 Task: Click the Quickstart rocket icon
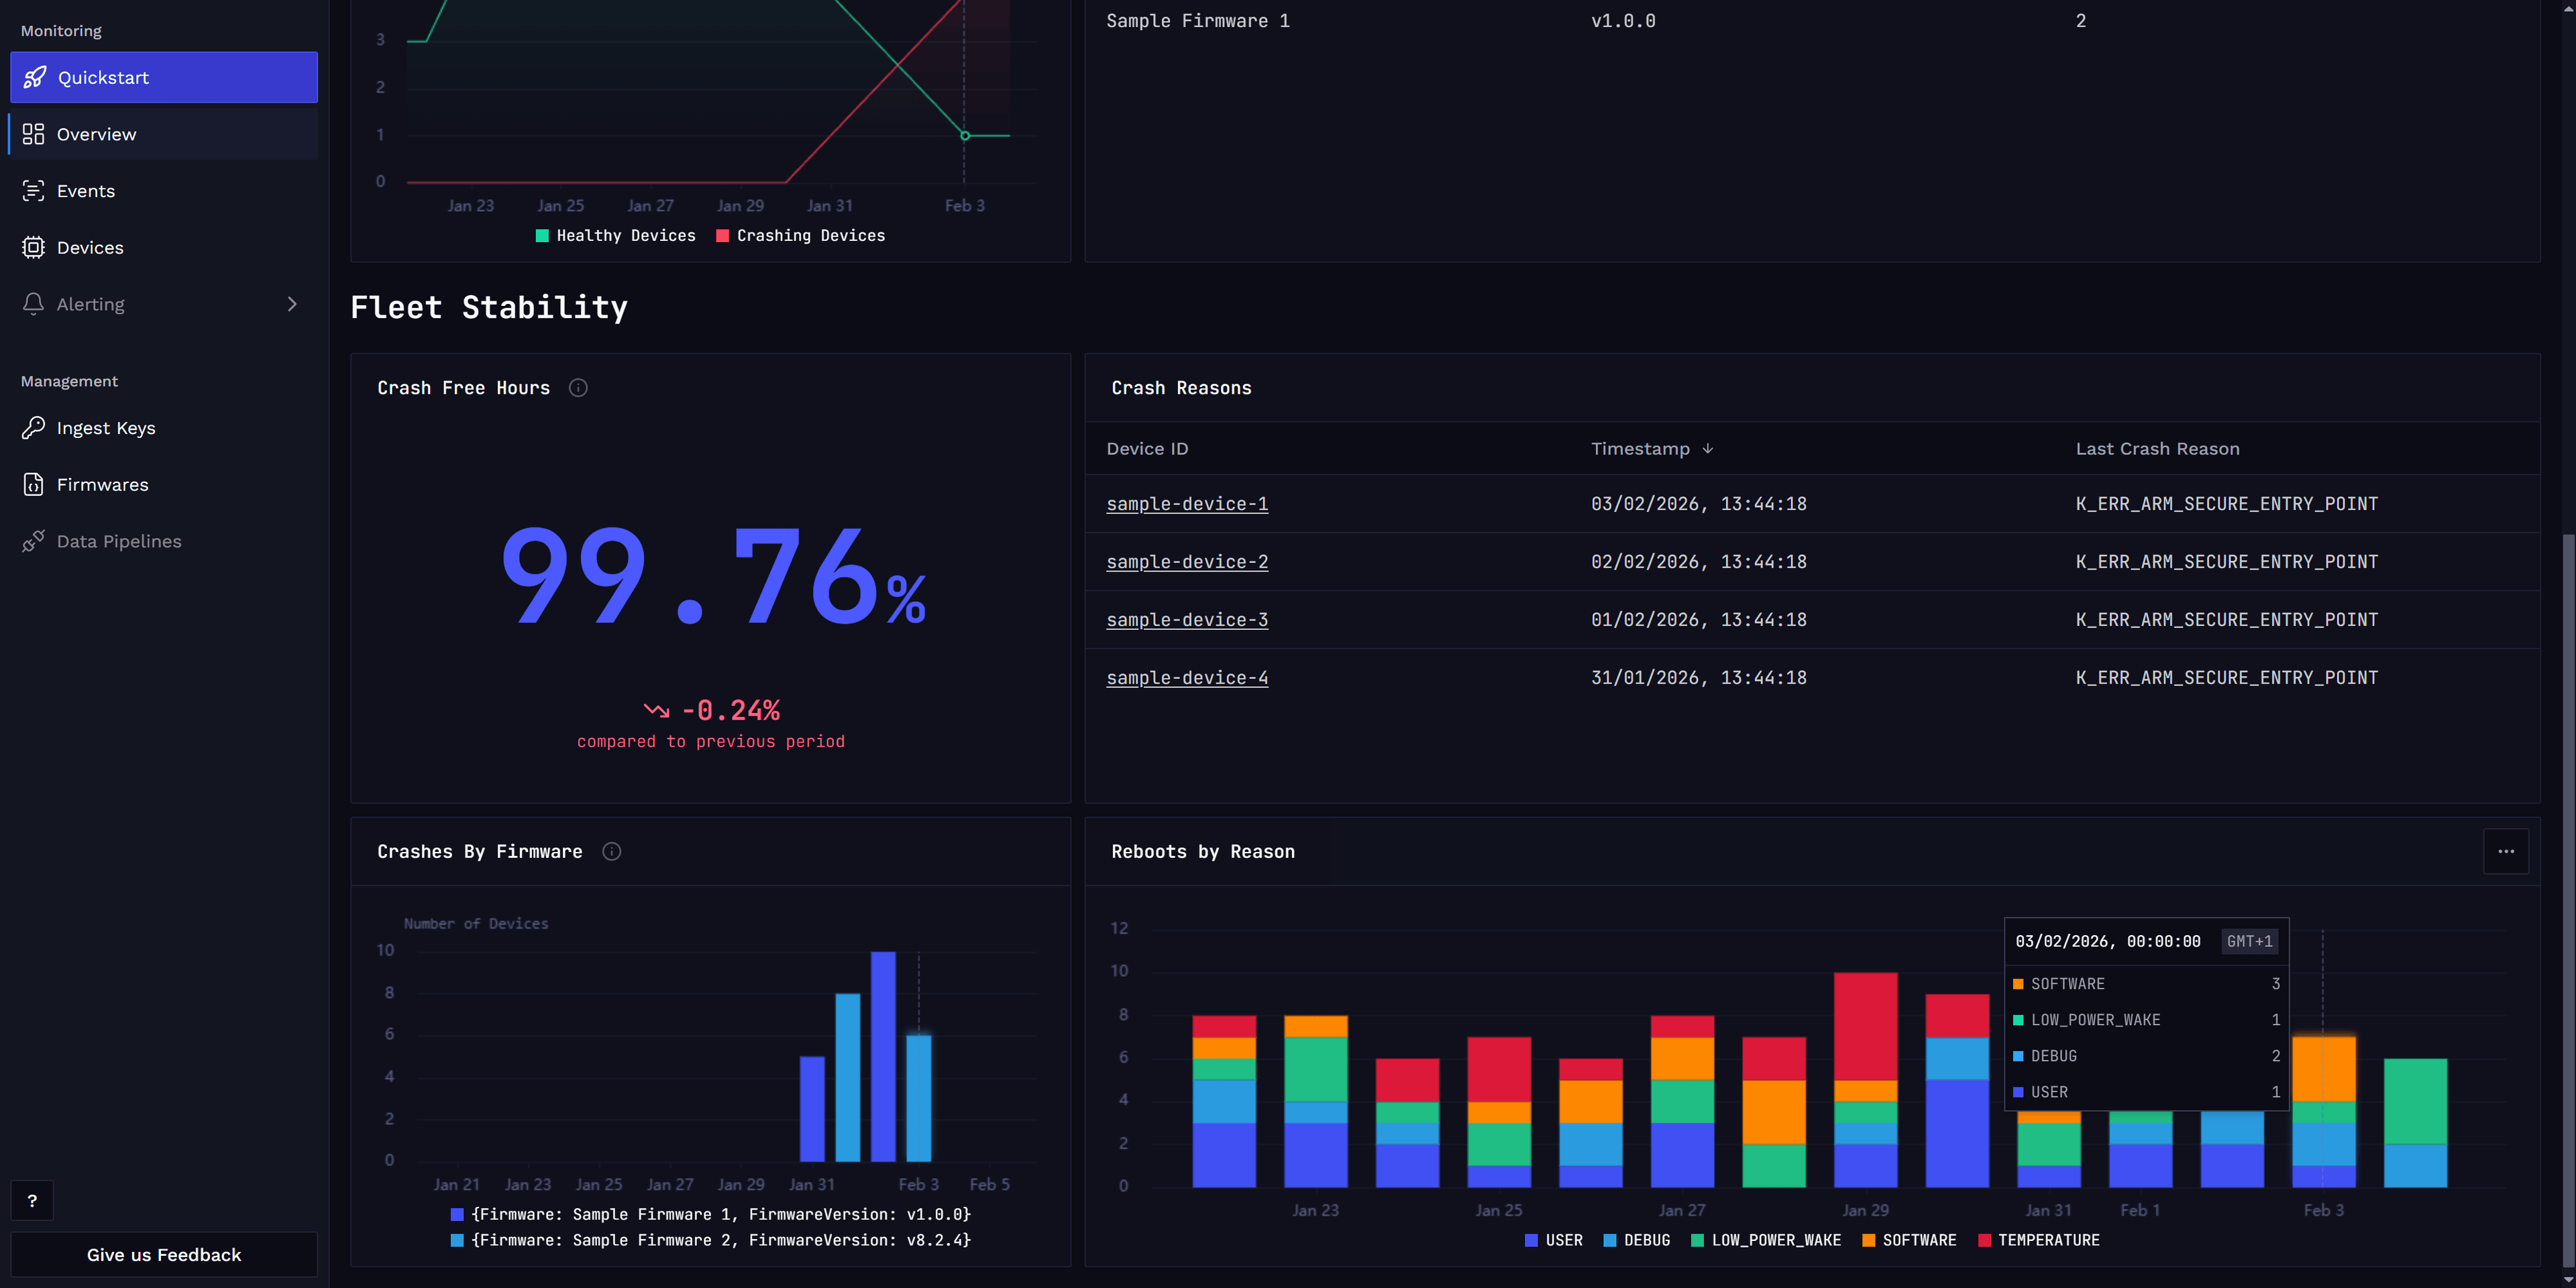pos(34,77)
